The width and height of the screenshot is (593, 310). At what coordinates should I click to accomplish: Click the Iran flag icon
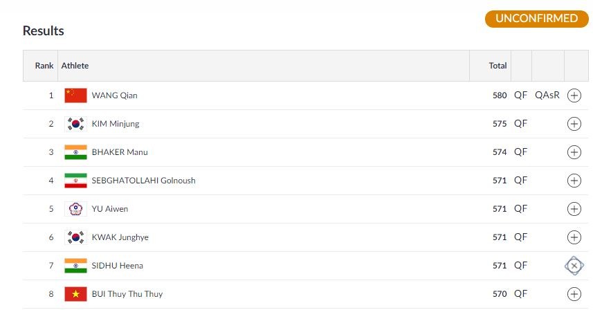(x=75, y=181)
